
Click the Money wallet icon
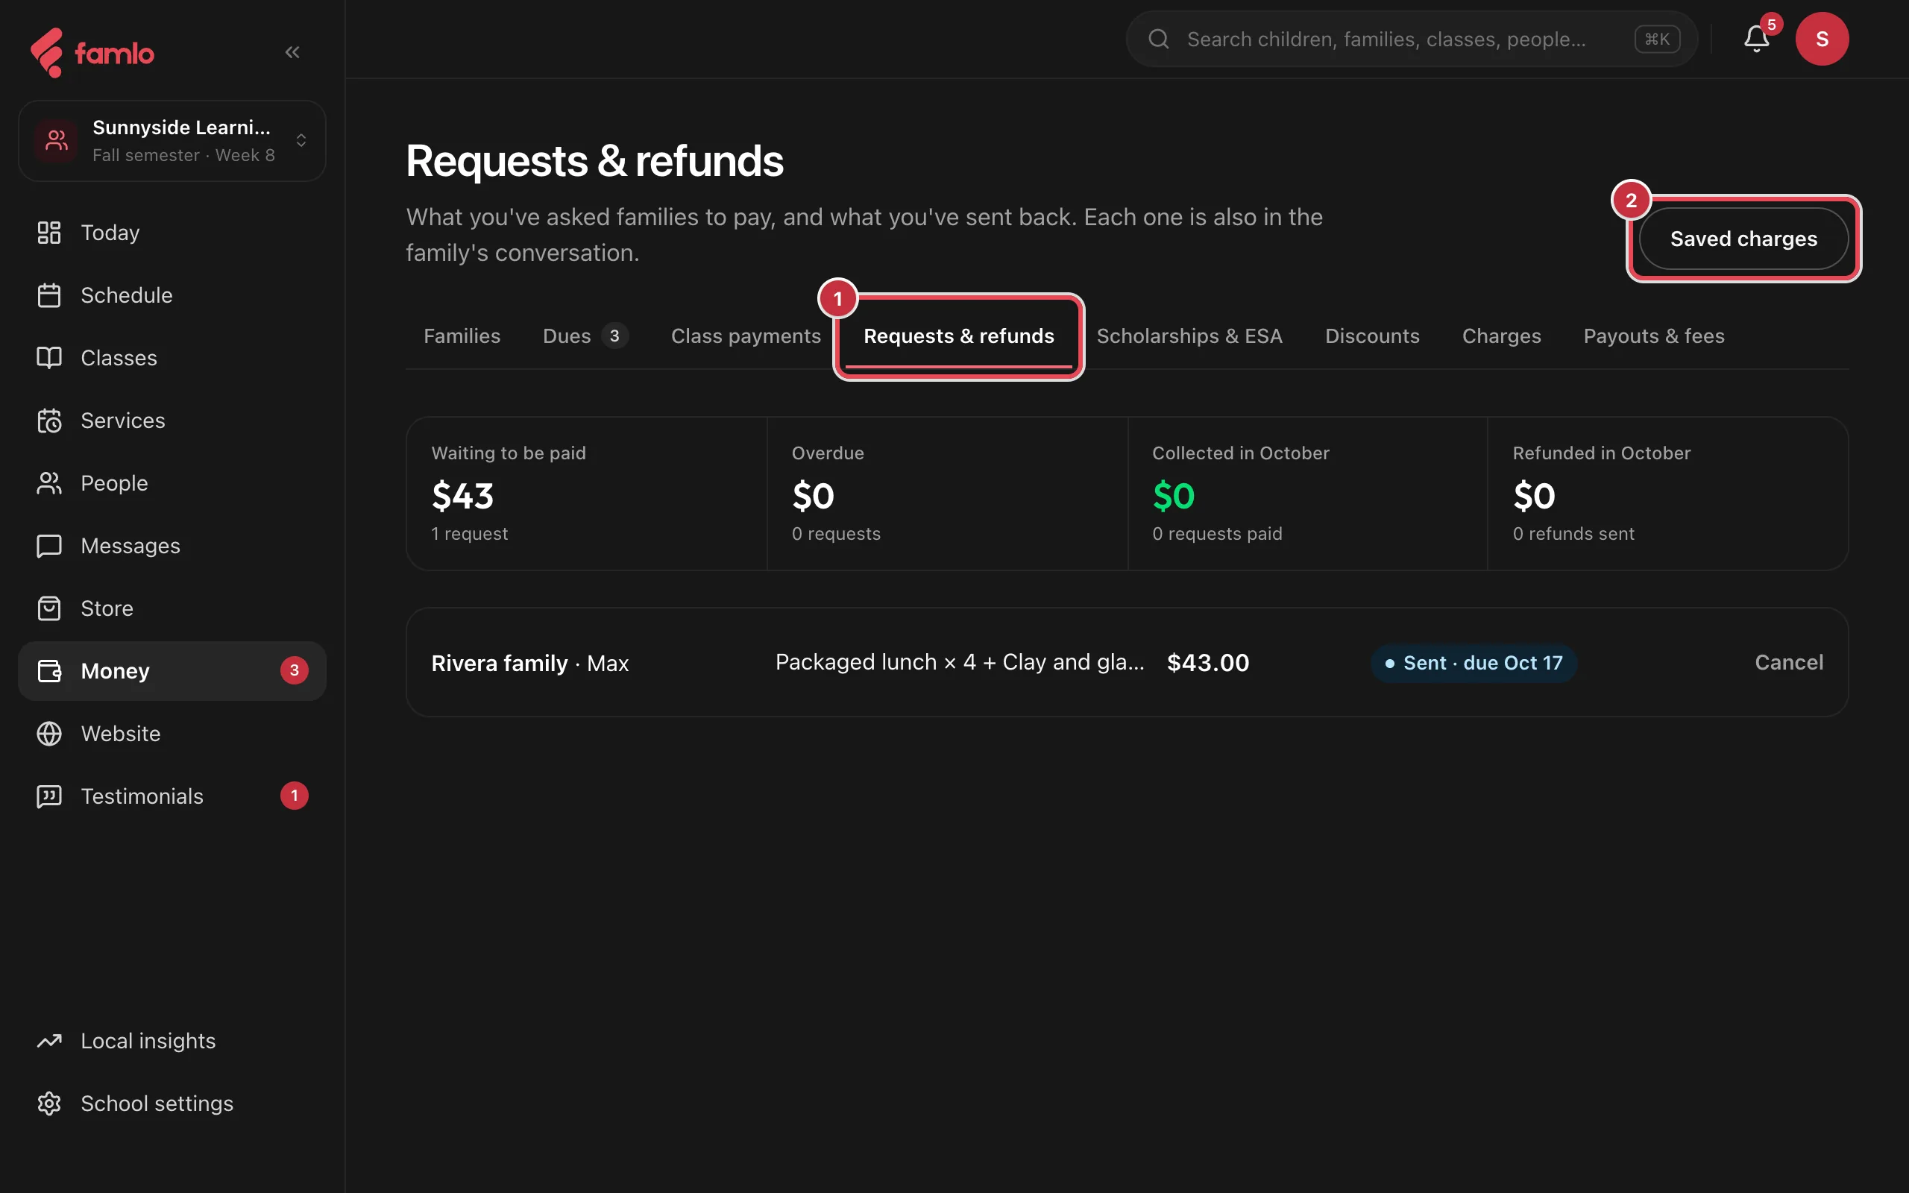point(49,670)
